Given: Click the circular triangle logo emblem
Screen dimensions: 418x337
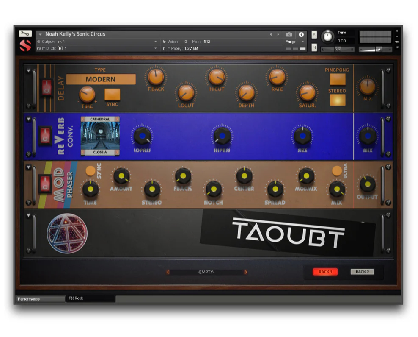Looking at the screenshot, I should [67, 233].
